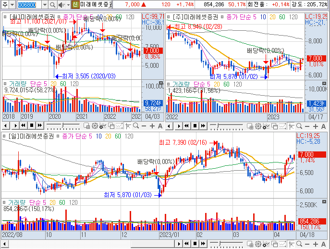Viewport: 330px width, 249px height.
Task: Click weekly chart add-indicator icon
Action: coord(266,126)
